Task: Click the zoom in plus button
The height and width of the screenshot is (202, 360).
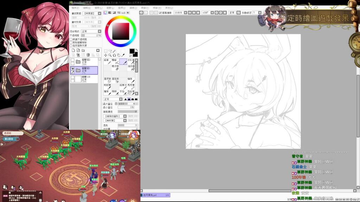Action: tap(194, 13)
